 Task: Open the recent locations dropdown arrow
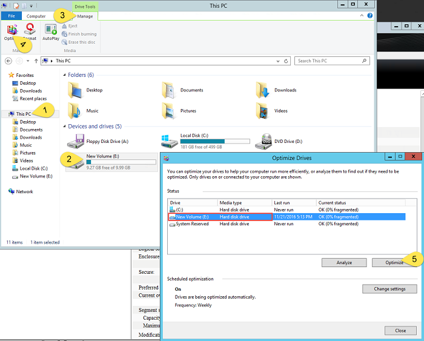[28, 61]
